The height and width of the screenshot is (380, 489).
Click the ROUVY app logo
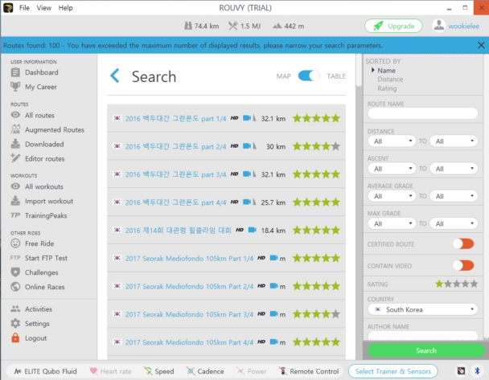8,7
